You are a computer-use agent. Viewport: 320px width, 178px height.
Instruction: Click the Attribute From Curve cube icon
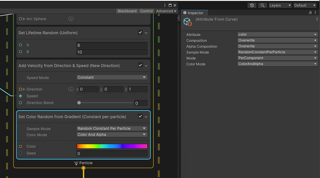pos(188,22)
